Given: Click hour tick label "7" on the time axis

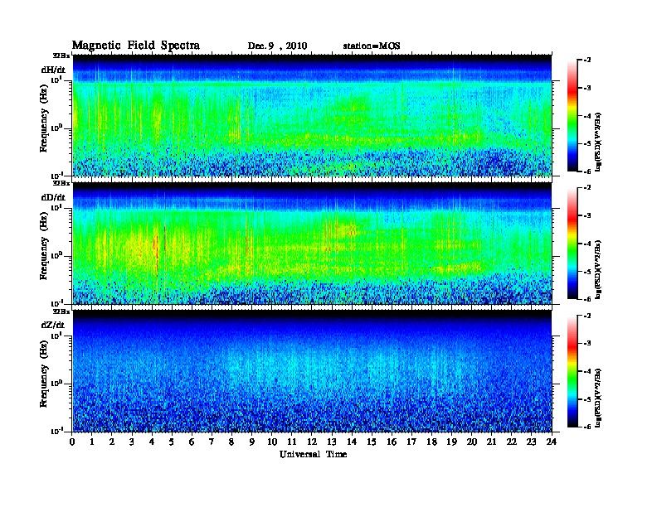Looking at the screenshot, I should click(212, 442).
